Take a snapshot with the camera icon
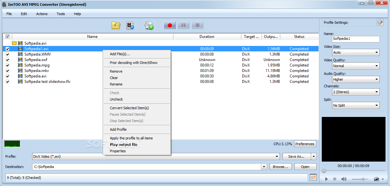The image size is (390, 186). 376,179
